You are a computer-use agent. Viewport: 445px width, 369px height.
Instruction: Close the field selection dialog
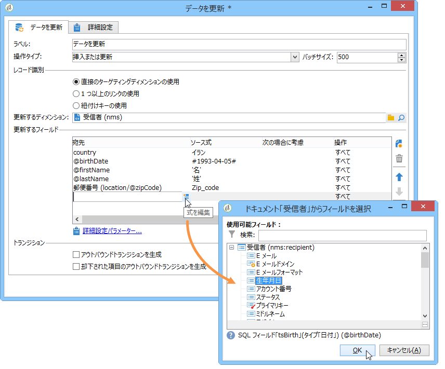(423, 207)
